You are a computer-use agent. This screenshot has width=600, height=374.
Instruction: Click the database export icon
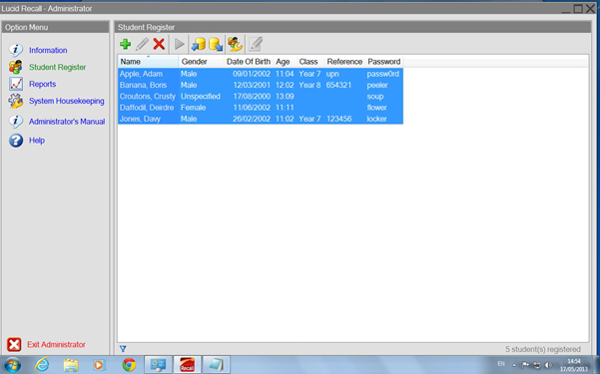[x=216, y=44]
